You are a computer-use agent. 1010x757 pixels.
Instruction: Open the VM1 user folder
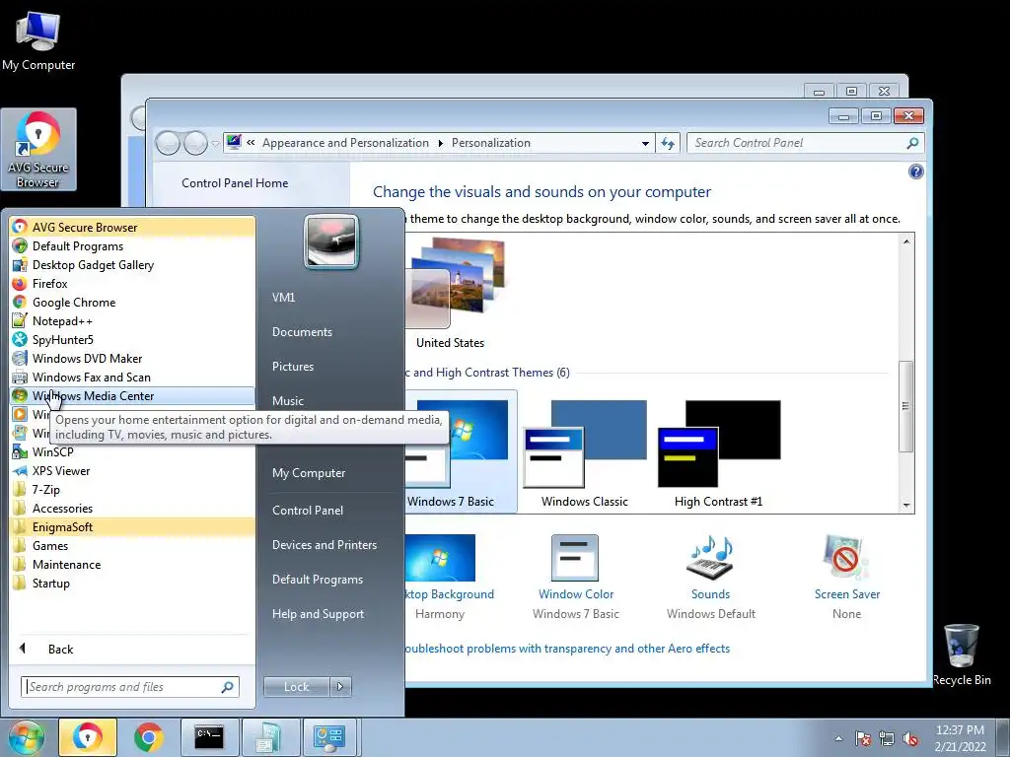click(x=283, y=298)
